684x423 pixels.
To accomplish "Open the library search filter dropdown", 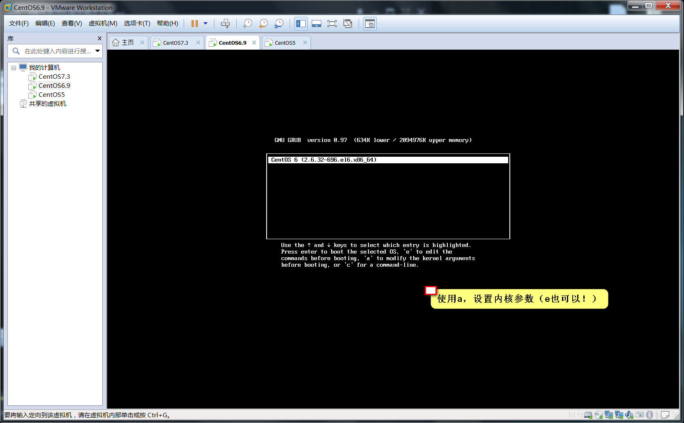I will [x=98, y=51].
